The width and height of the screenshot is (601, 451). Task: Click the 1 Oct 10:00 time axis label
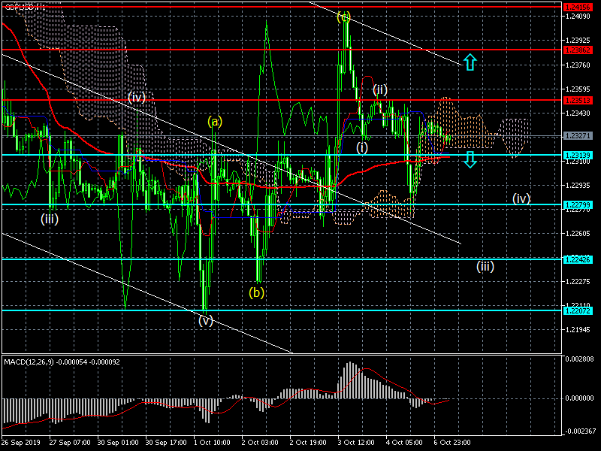pos(213,443)
